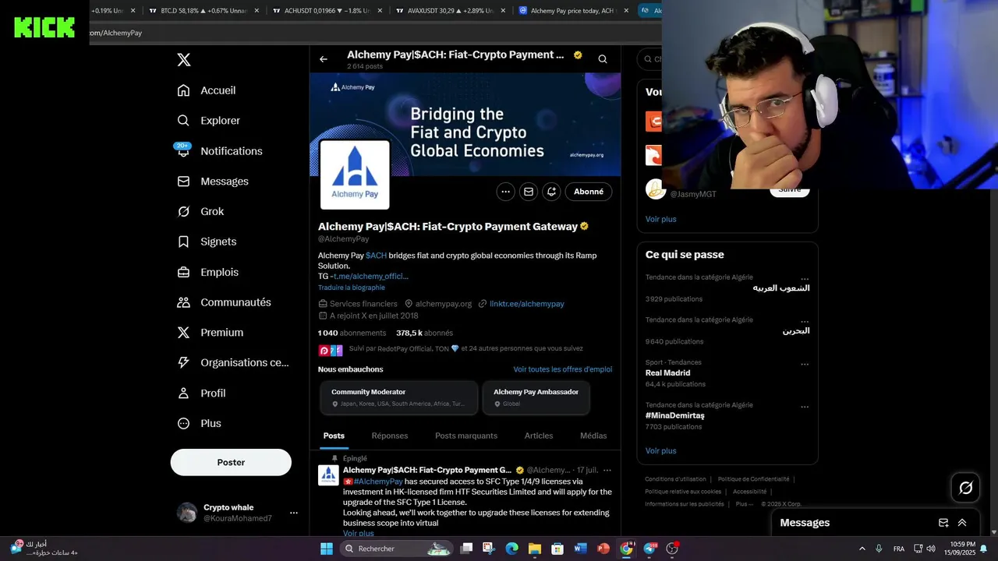Go to Accueil home page

click(207, 90)
